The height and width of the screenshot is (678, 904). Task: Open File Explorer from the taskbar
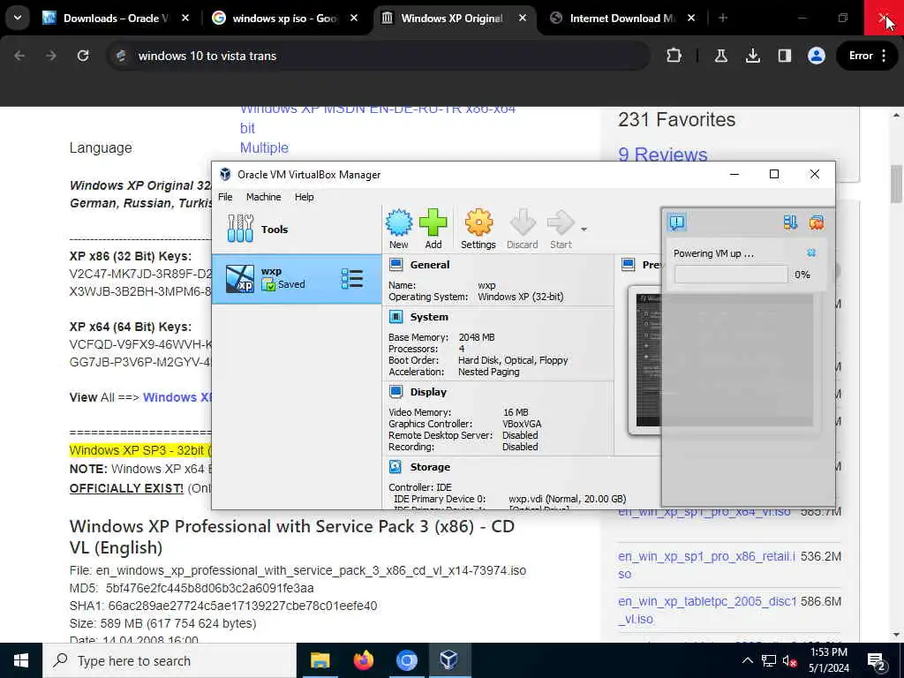click(x=320, y=660)
